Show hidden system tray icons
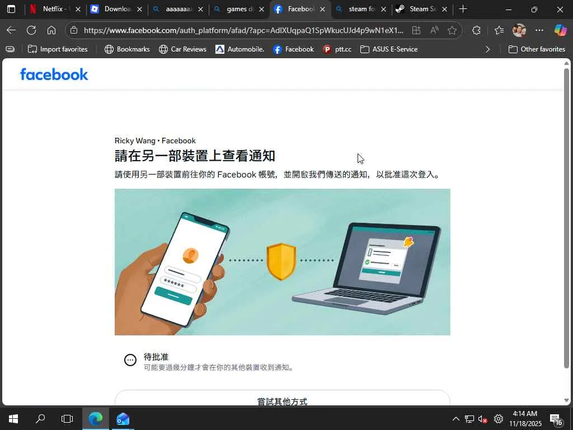The height and width of the screenshot is (430, 573). (x=455, y=419)
